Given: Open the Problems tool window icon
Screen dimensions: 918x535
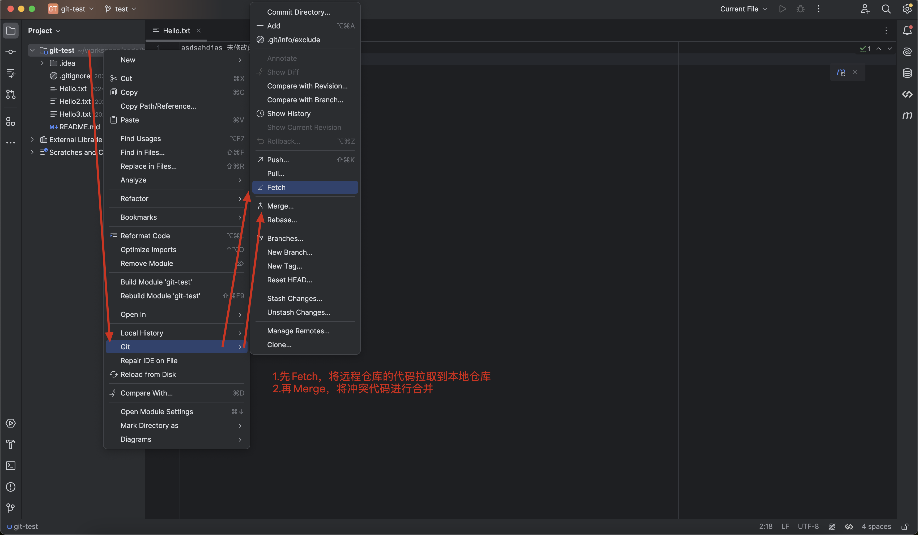Looking at the screenshot, I should point(11,487).
